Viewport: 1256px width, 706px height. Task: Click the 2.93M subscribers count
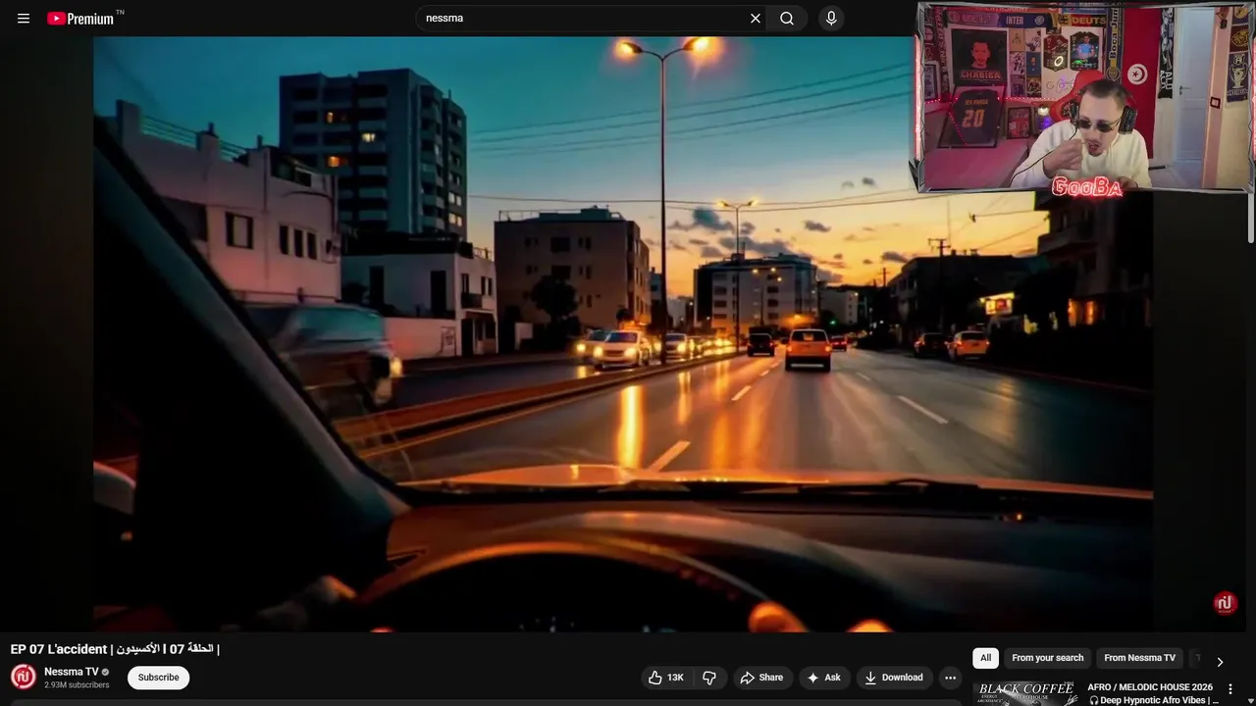pyautogui.click(x=77, y=685)
